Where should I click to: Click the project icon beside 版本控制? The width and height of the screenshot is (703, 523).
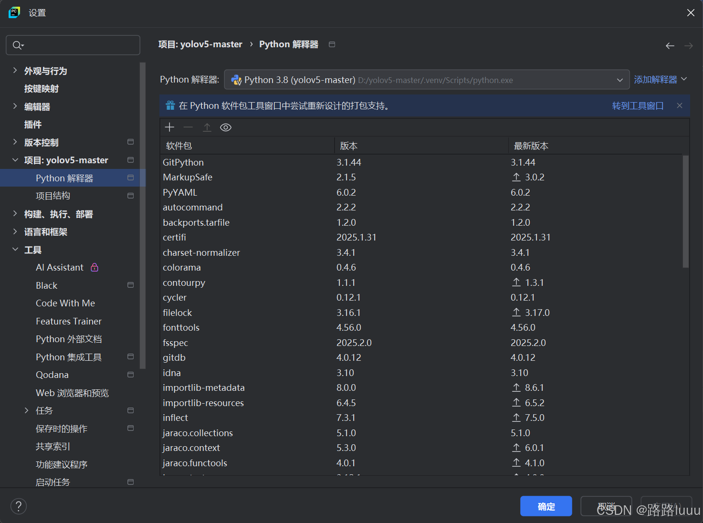click(130, 142)
